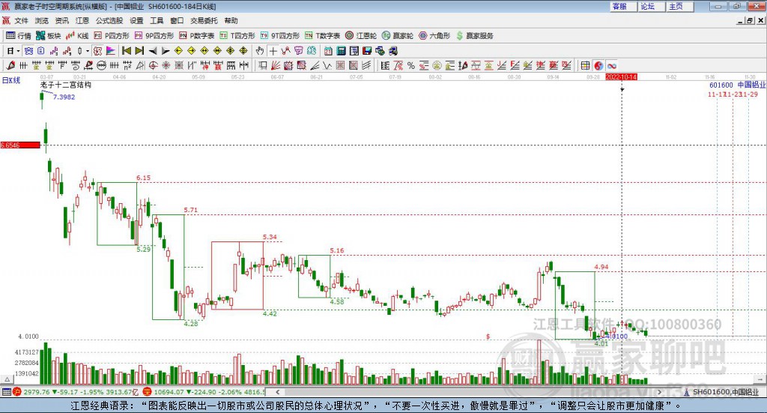Open the calendar date icon
The image size is (767, 413).
click(328, 51)
